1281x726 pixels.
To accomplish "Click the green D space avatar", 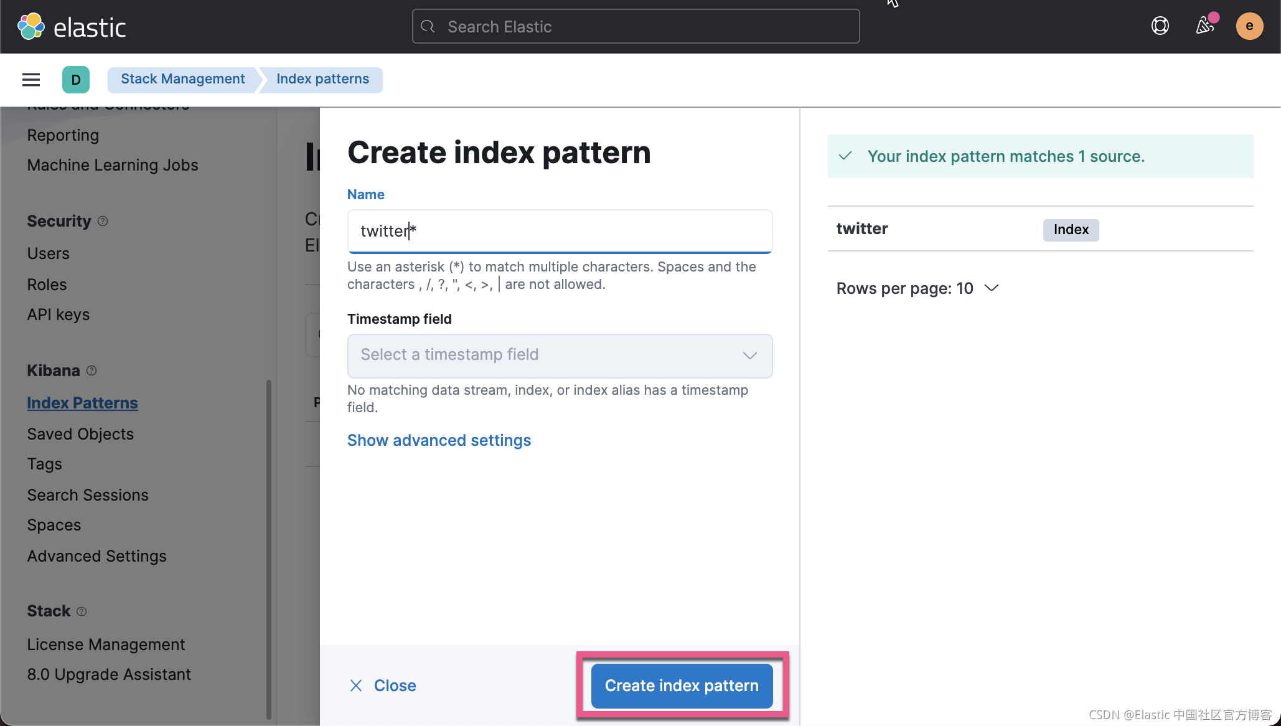I will [x=76, y=80].
